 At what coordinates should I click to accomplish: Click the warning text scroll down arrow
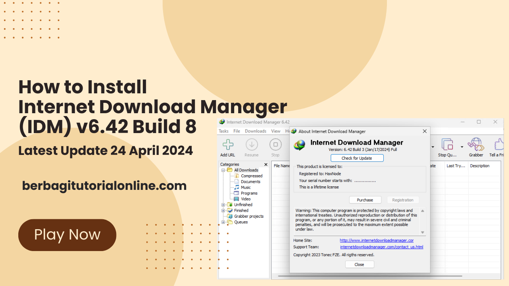pos(422,232)
